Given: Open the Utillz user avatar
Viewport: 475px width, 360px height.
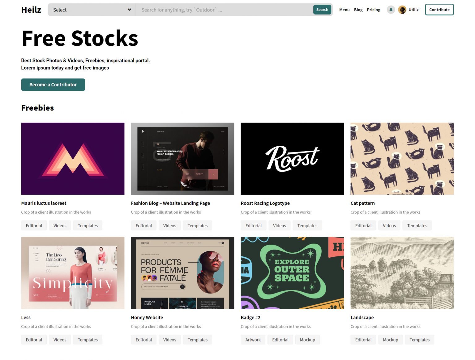Looking at the screenshot, I should tap(402, 10).
